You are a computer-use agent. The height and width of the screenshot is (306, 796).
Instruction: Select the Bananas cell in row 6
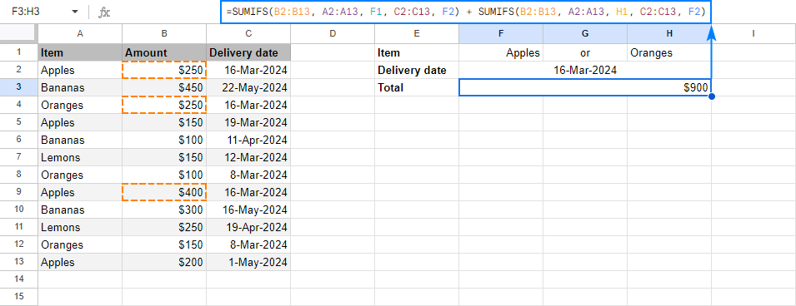coord(80,140)
